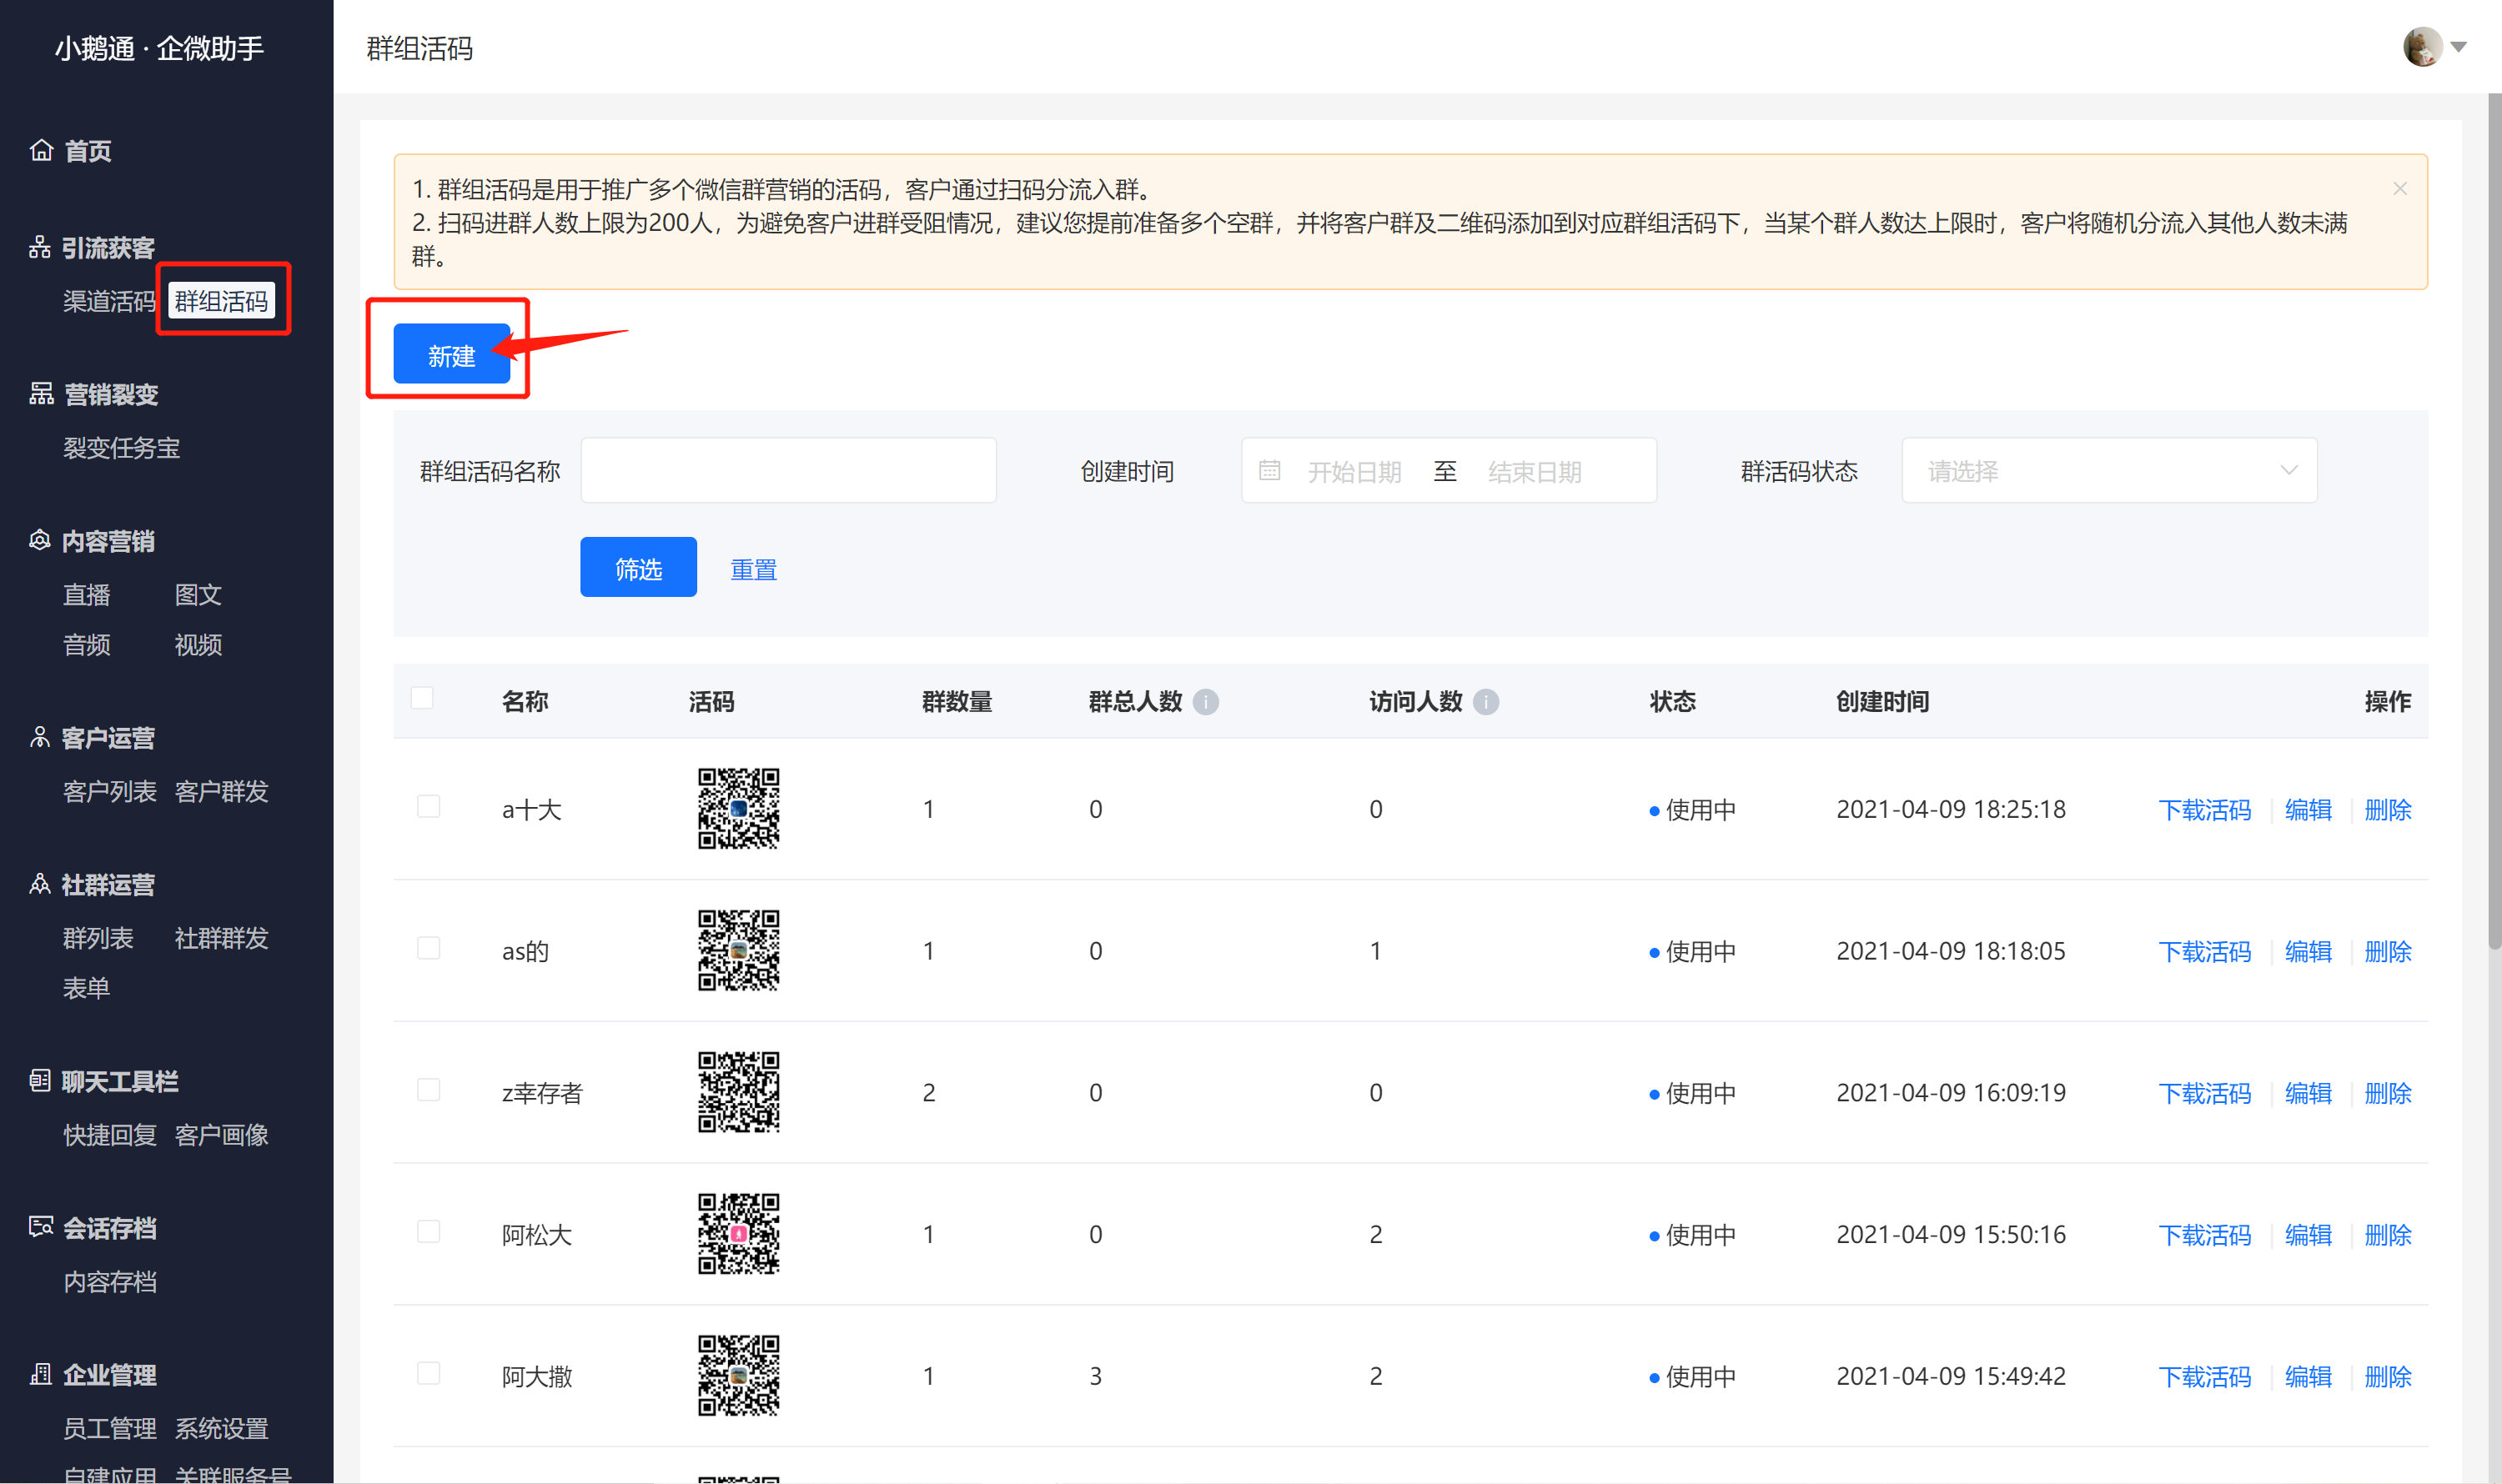Image resolution: width=2502 pixels, height=1484 pixels.
Task: Check the a十大 row checkbox
Action: point(428,806)
